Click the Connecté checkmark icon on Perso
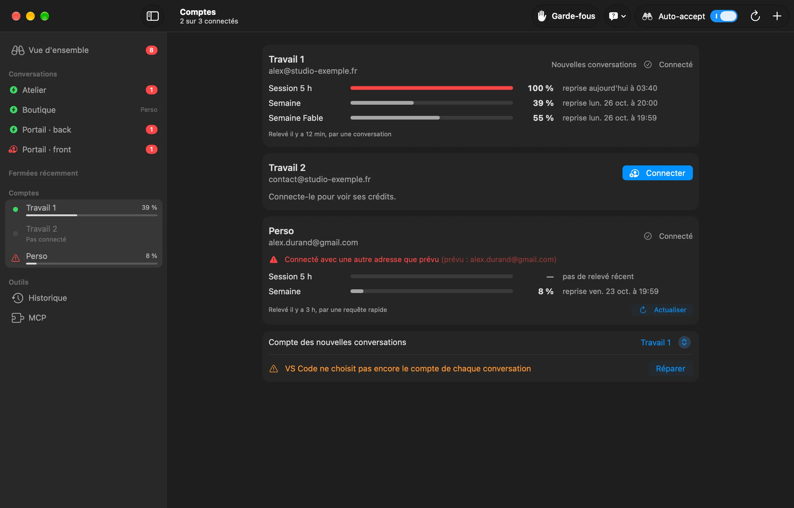Image resolution: width=794 pixels, height=508 pixels. (648, 236)
